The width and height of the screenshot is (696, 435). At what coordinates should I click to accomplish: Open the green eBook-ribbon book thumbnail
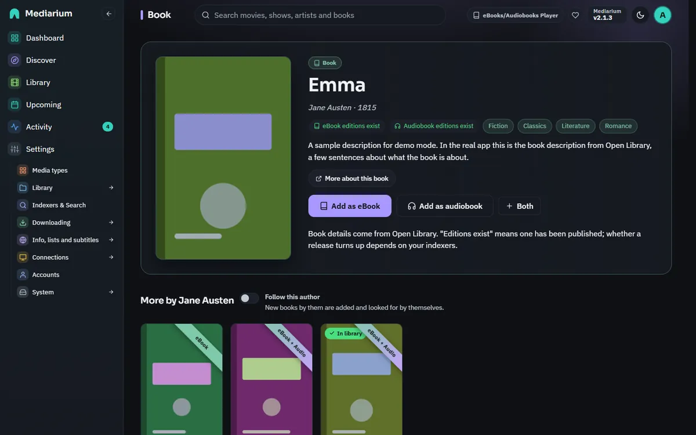click(x=182, y=379)
